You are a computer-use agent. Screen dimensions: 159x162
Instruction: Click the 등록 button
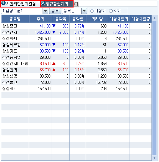pos(55,11)
